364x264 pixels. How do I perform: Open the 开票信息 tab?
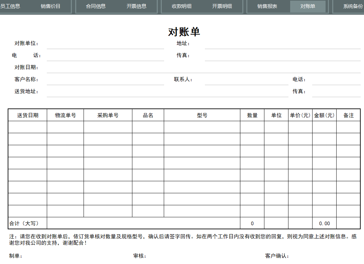(x=136, y=6)
